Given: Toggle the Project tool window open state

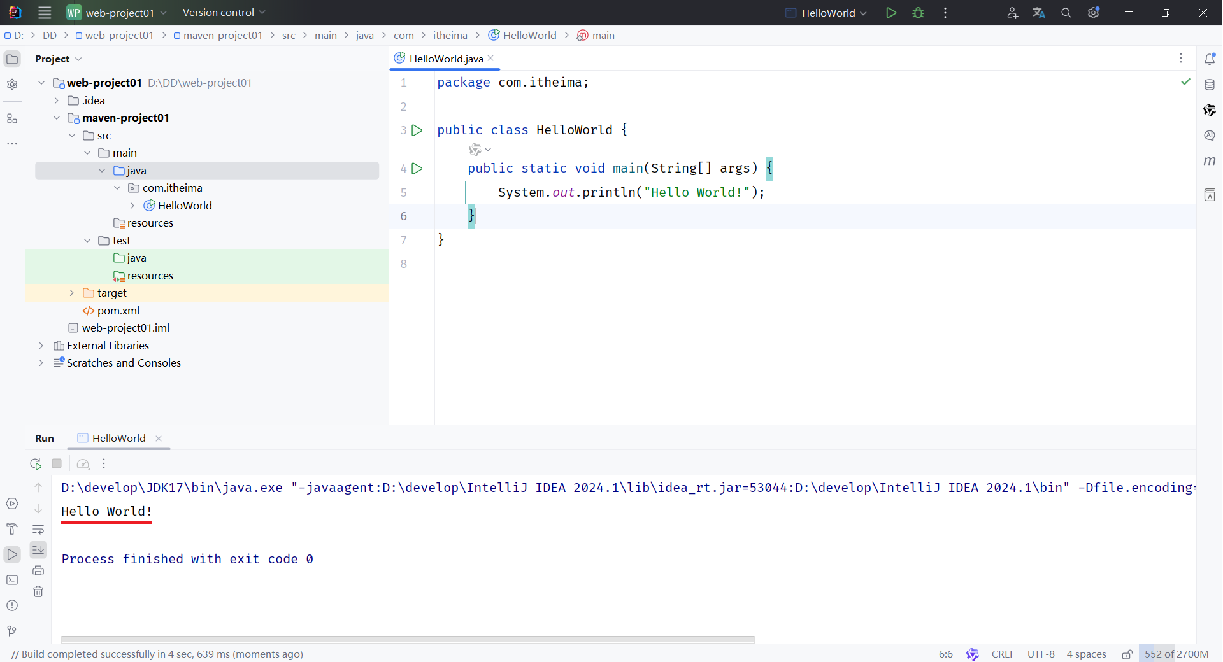Looking at the screenshot, I should tap(12, 59).
